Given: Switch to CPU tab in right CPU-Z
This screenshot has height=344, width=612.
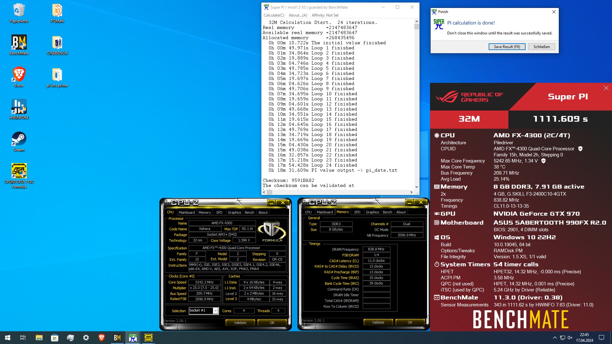Looking at the screenshot, I should pyautogui.click(x=308, y=212).
